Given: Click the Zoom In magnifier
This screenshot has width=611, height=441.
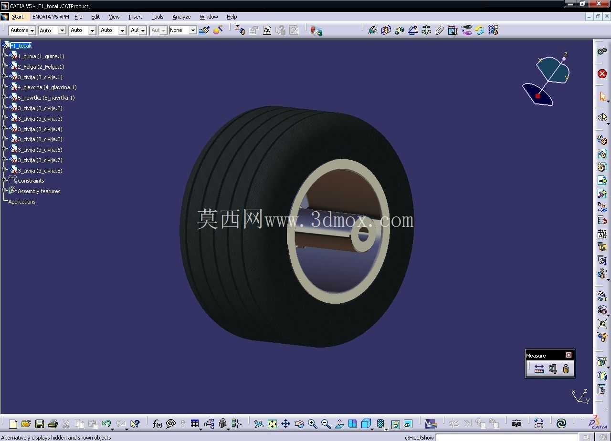Looking at the screenshot, I should [x=312, y=424].
